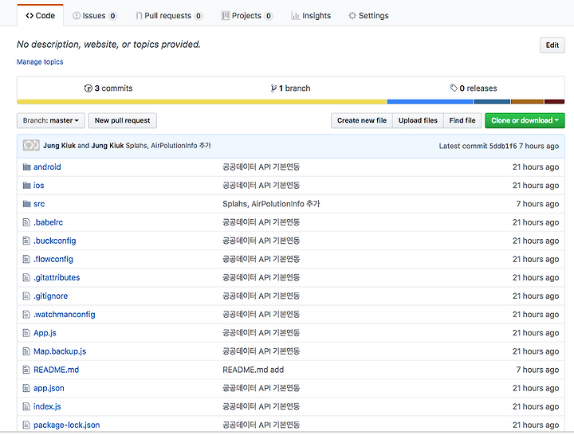
Task: Click the README.md file icon
Action: [26, 370]
